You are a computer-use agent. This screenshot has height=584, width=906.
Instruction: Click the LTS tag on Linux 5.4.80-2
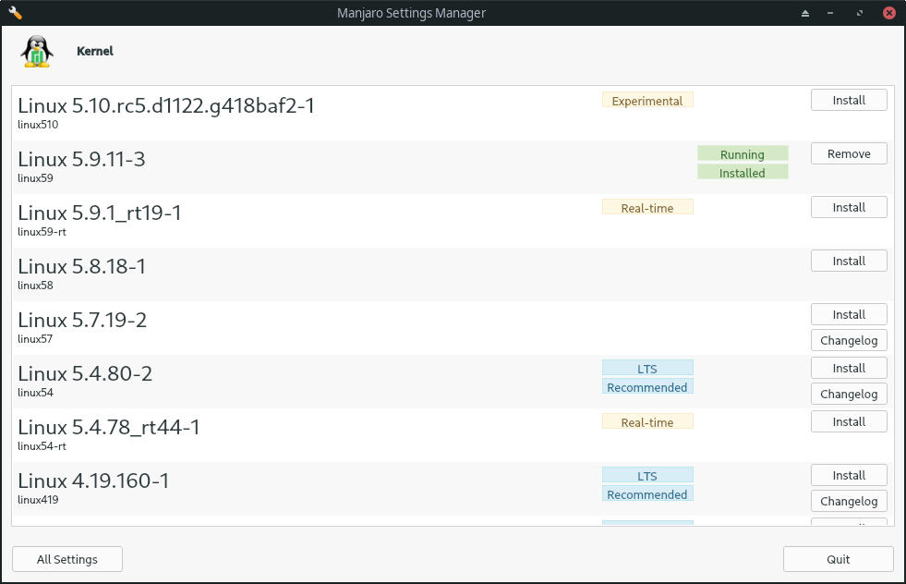pos(647,369)
